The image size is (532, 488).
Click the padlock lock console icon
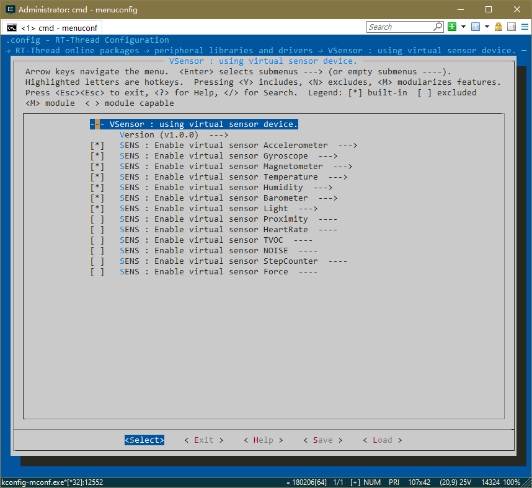tap(499, 27)
